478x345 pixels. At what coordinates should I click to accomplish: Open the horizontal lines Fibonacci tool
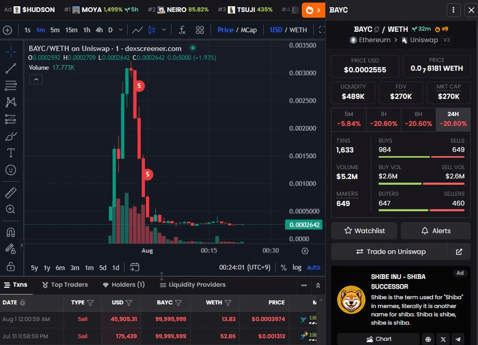(x=10, y=85)
